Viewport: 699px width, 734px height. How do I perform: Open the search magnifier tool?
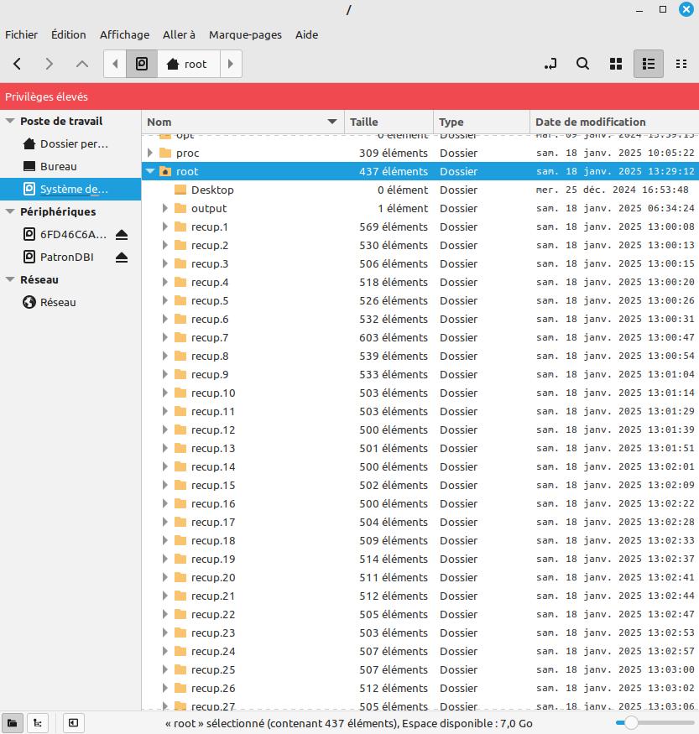(582, 64)
